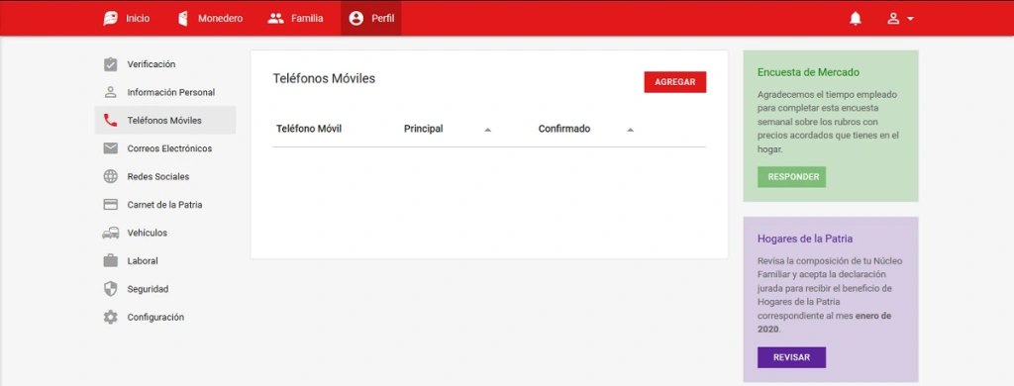Click the Información Personal person icon
Image resolution: width=1014 pixels, height=386 pixels.
pyautogui.click(x=111, y=92)
